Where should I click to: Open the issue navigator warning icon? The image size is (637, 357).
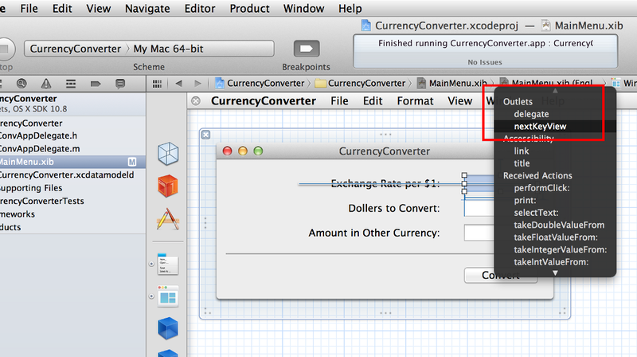point(45,83)
